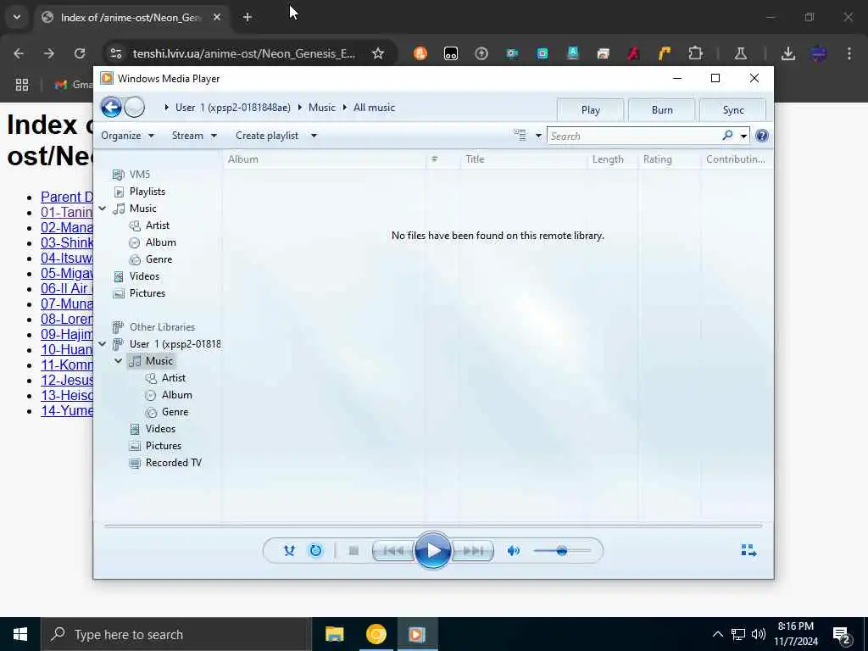Skip to the next track
This screenshot has height=651, width=868.
pos(473,551)
